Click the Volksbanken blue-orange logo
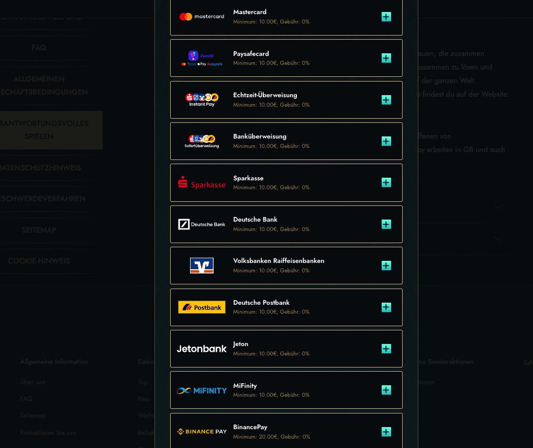Image resolution: width=533 pixels, height=448 pixels. pyautogui.click(x=202, y=266)
